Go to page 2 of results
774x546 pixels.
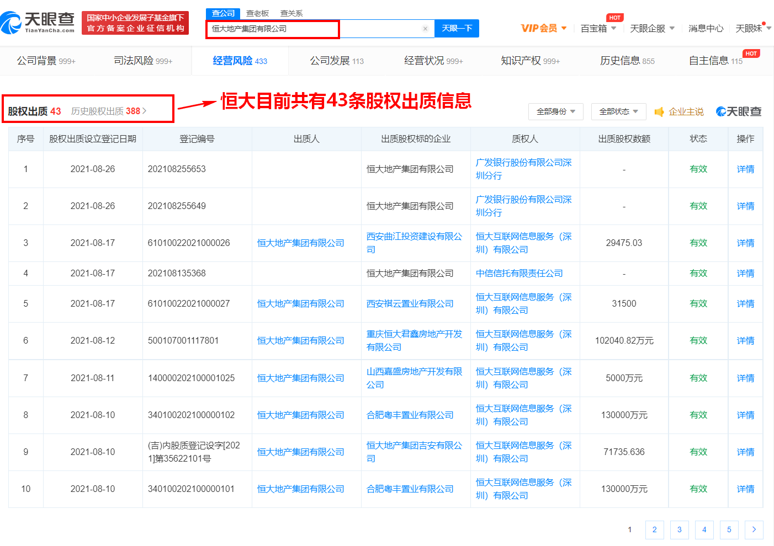[x=655, y=529]
